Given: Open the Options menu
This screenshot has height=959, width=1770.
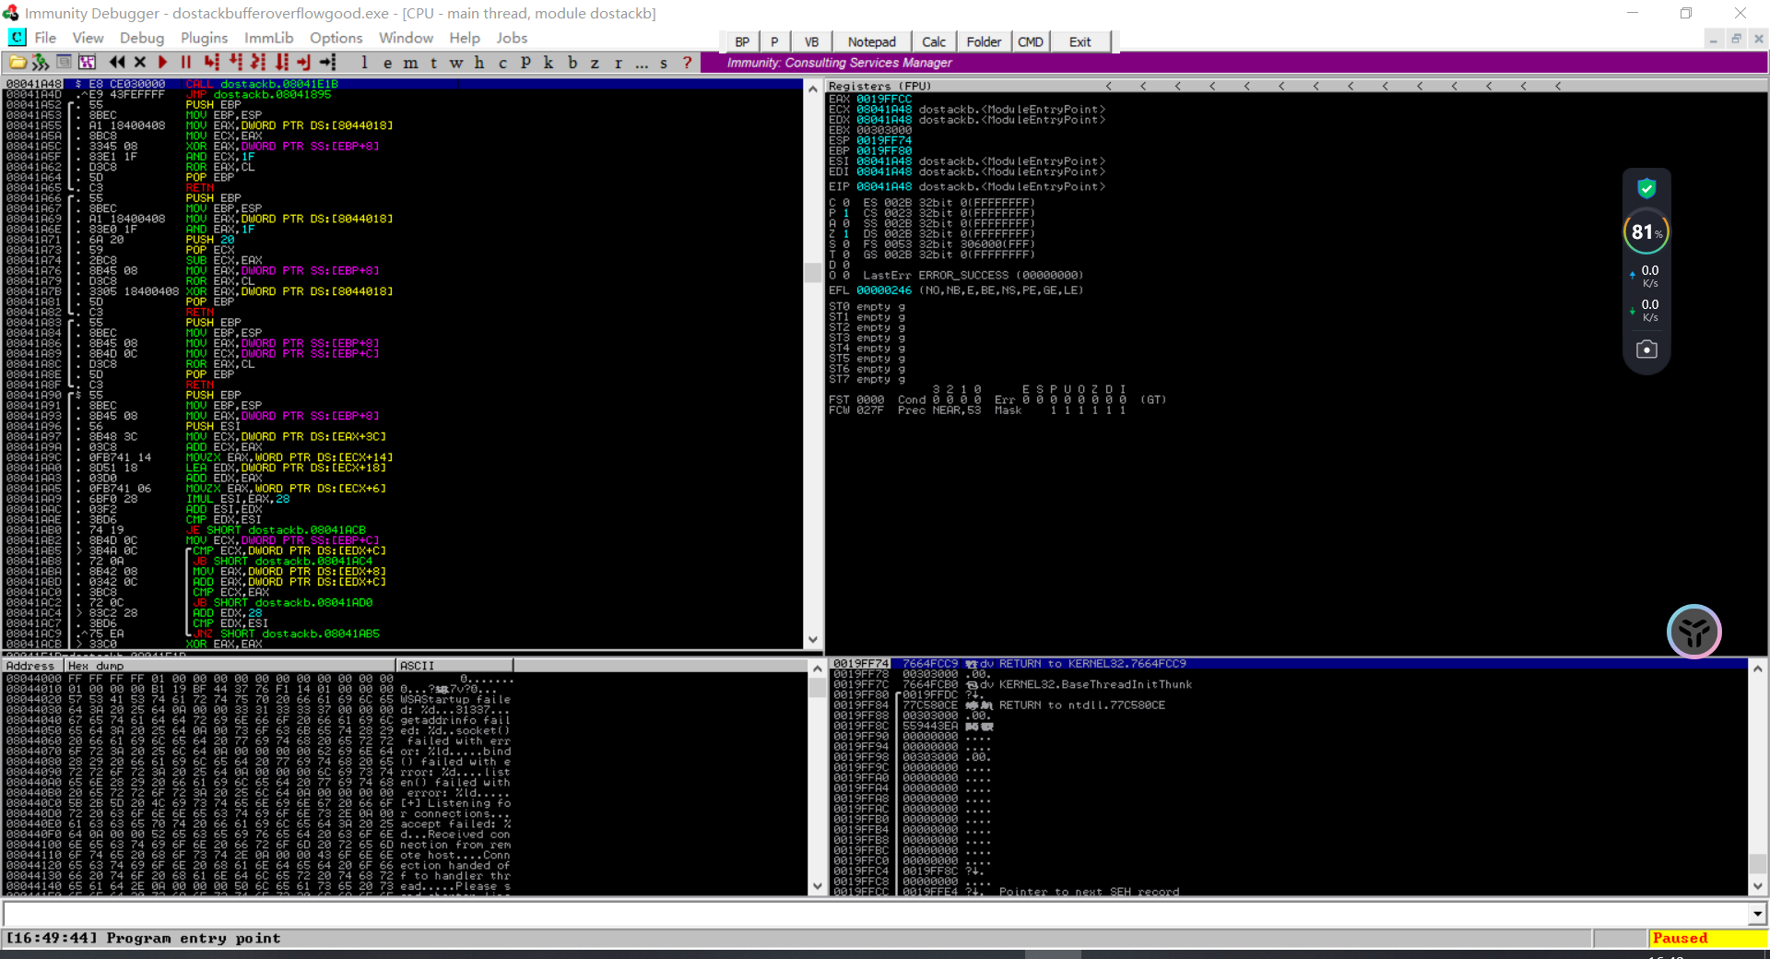Looking at the screenshot, I should [336, 38].
